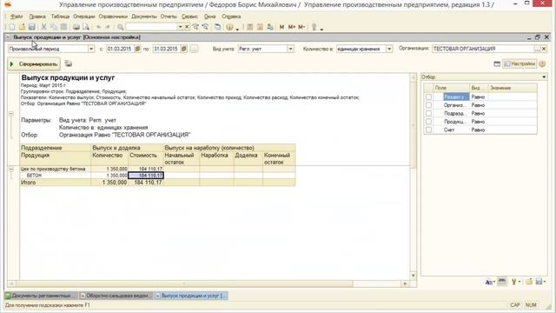Click the report horizontal scrollbar
The height and width of the screenshot is (313, 556).
184,283
